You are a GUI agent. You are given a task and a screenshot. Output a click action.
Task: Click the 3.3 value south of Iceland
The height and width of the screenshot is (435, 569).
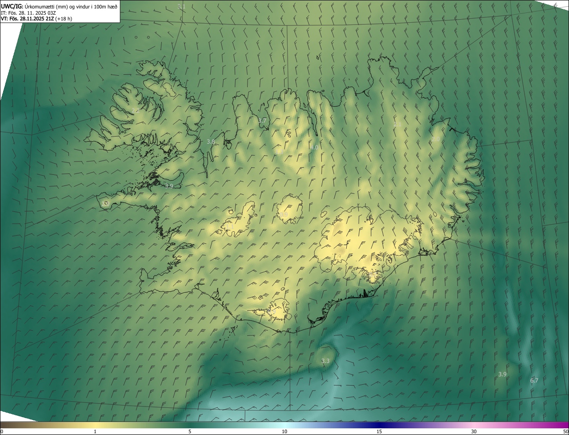click(325, 361)
